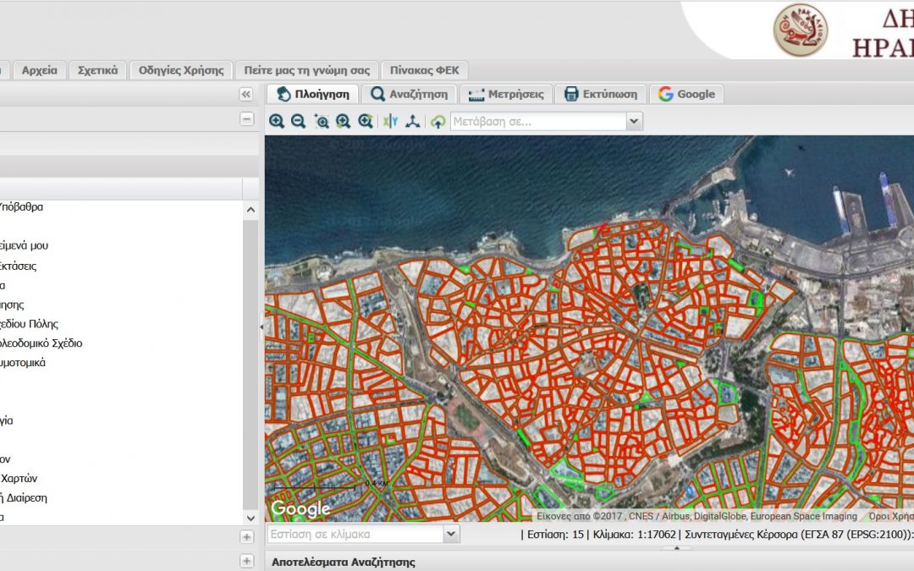Click the zoom in magnifier icon
Viewport: 914px width, 571px height.
pos(276,121)
